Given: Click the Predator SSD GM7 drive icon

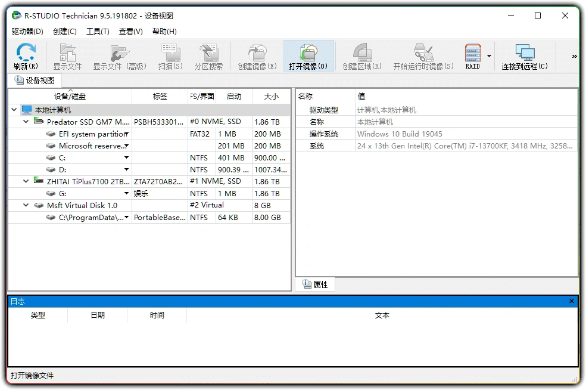Looking at the screenshot, I should [39, 121].
